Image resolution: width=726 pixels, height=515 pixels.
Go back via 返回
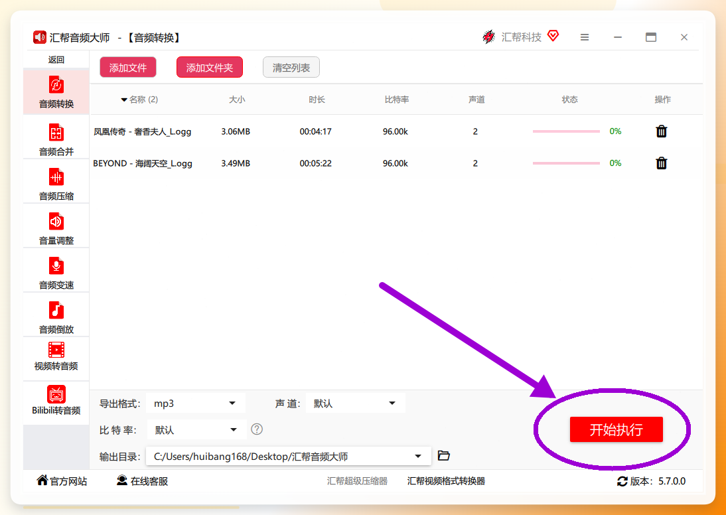coord(56,60)
